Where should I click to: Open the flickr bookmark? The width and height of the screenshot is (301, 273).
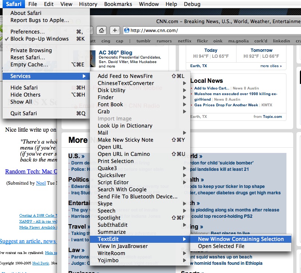point(202,41)
